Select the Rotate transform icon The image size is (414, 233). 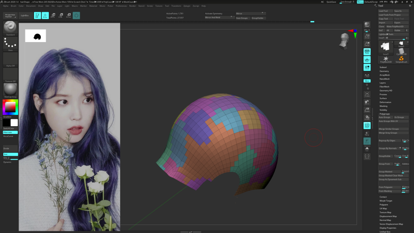click(68, 15)
